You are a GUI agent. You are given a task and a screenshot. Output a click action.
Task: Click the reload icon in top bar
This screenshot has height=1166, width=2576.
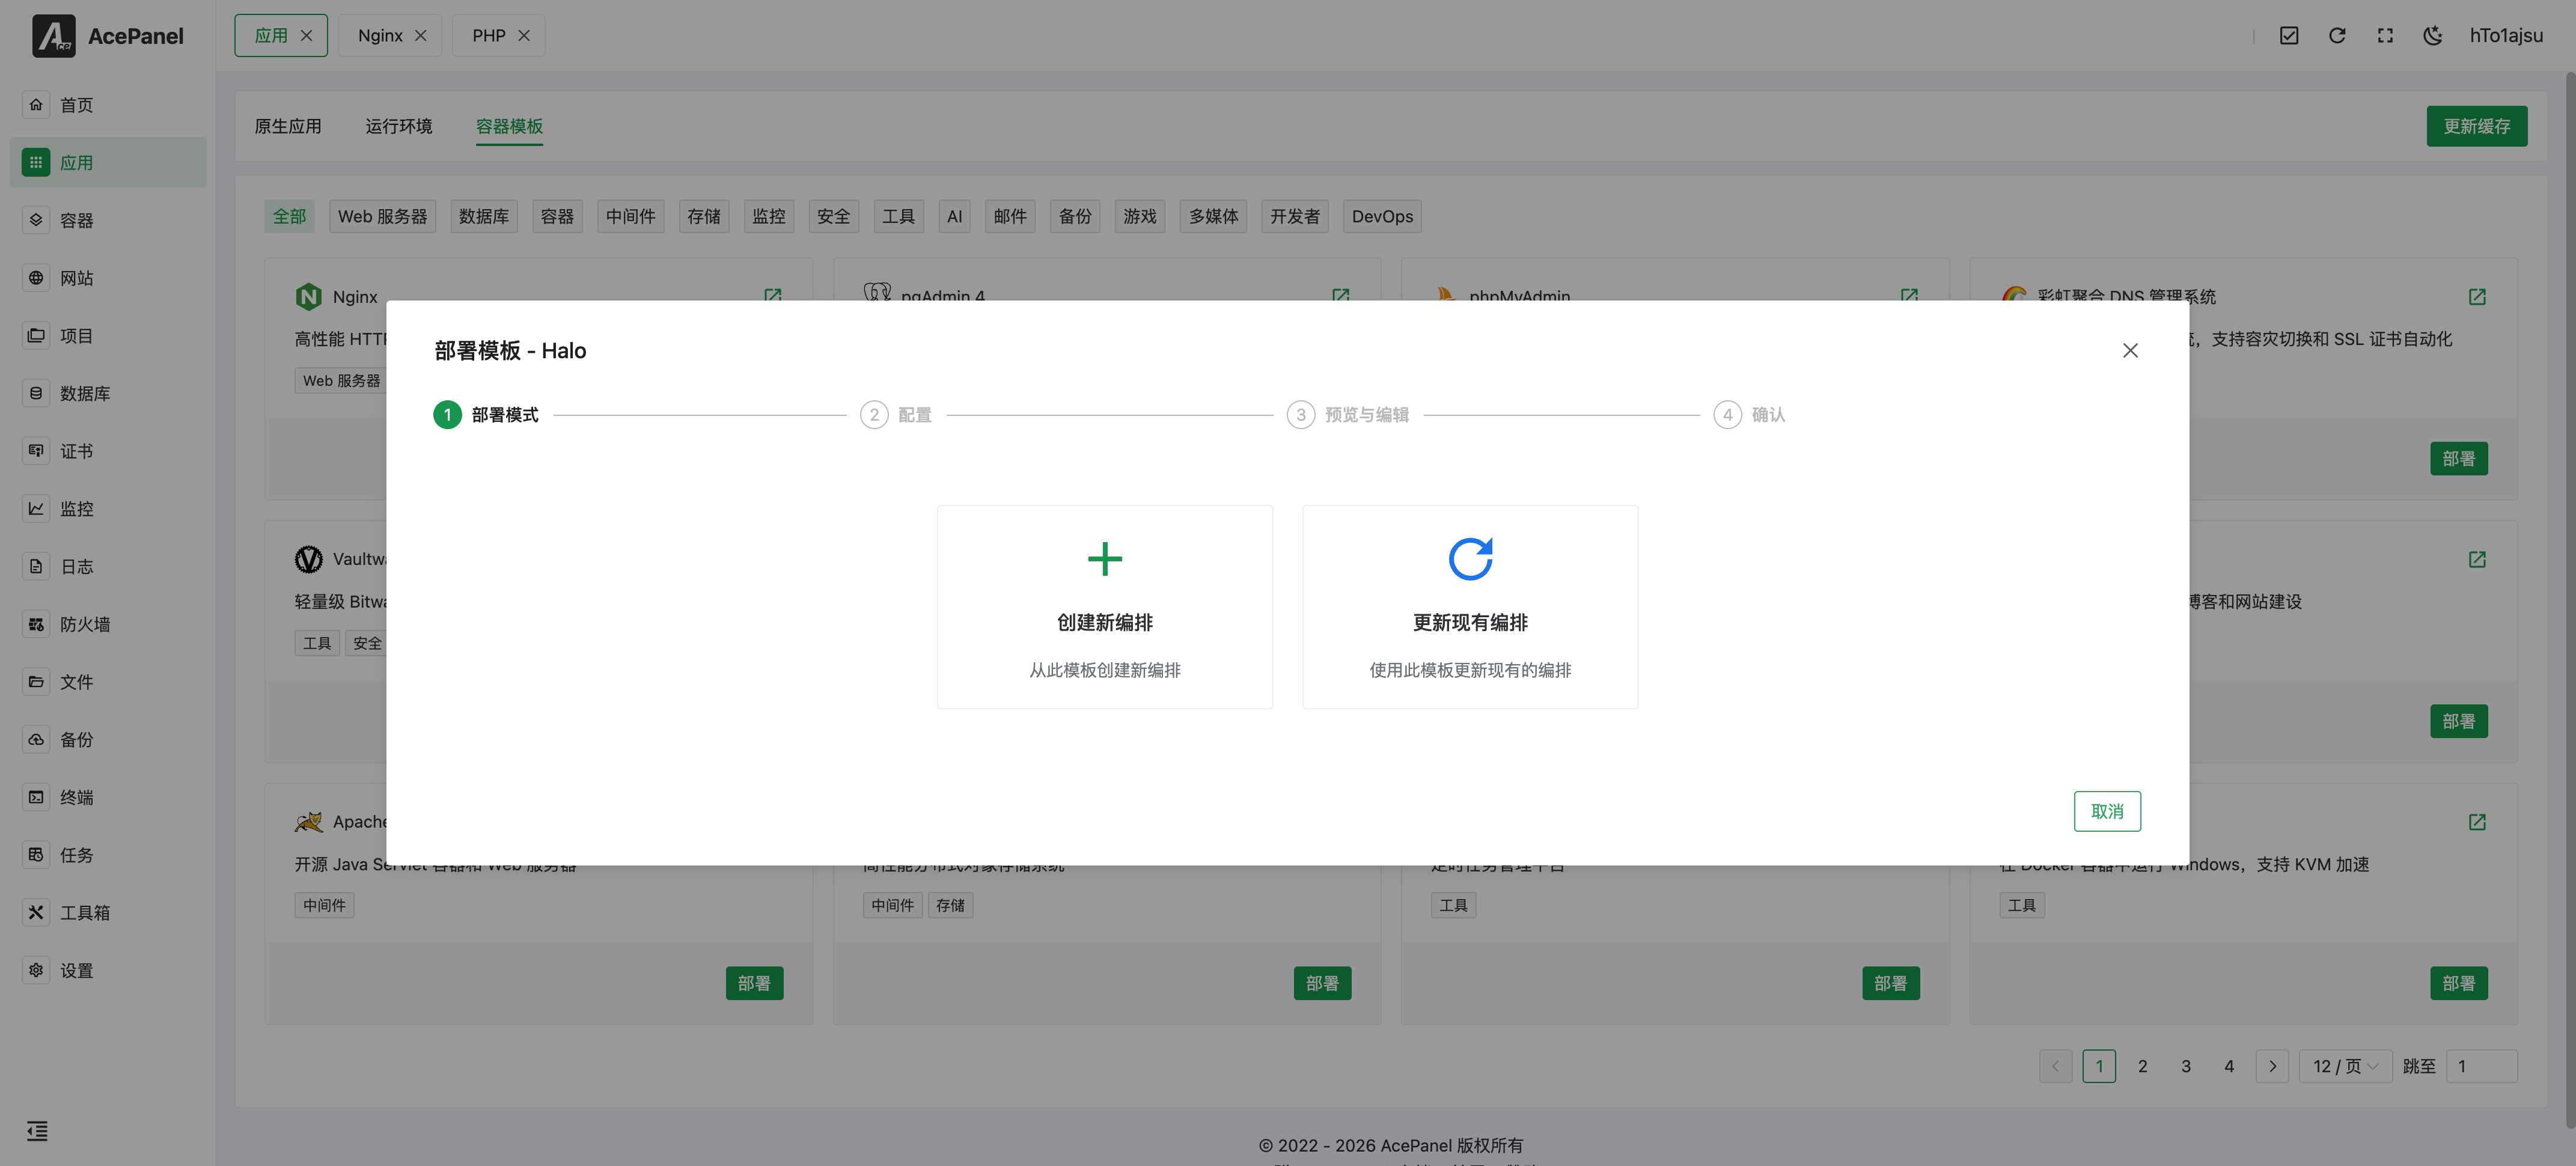[2337, 36]
